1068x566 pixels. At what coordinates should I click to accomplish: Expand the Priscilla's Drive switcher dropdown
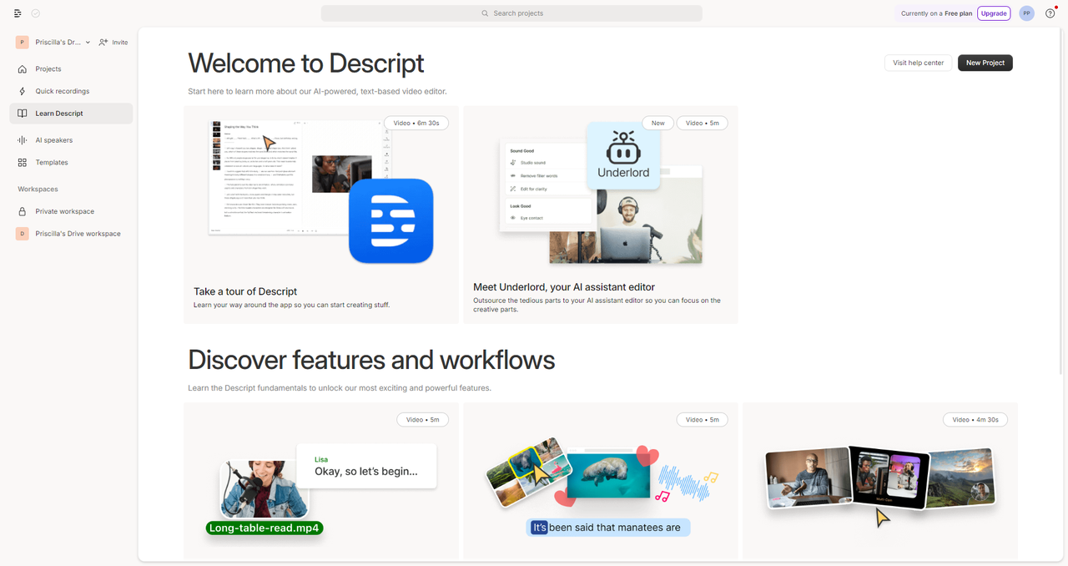(x=88, y=43)
